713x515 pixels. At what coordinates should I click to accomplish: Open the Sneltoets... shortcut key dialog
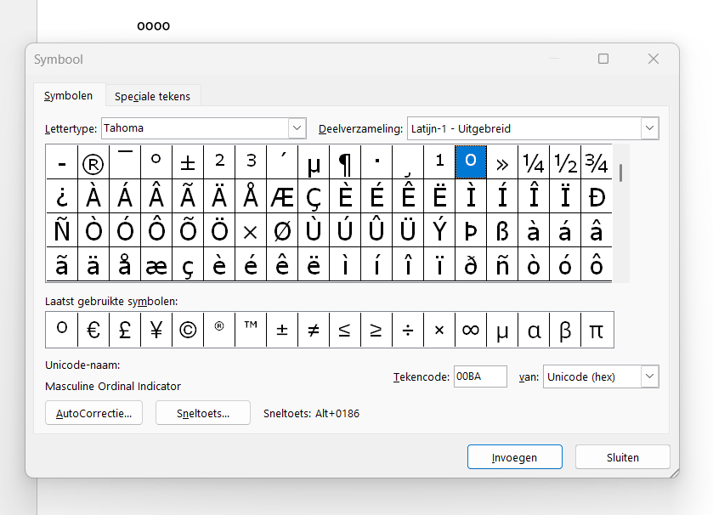coord(203,413)
